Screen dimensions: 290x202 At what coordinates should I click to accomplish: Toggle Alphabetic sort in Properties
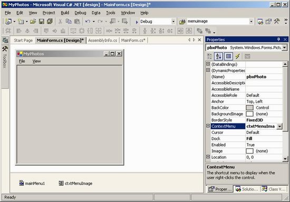point(218,56)
